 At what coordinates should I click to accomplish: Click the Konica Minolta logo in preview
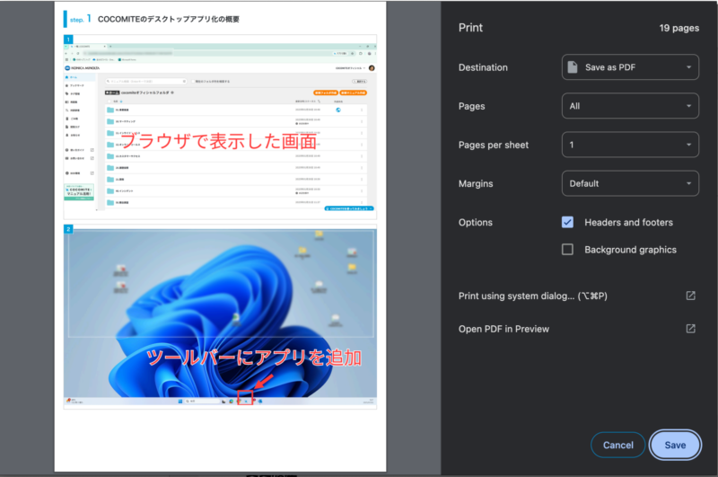coord(83,68)
